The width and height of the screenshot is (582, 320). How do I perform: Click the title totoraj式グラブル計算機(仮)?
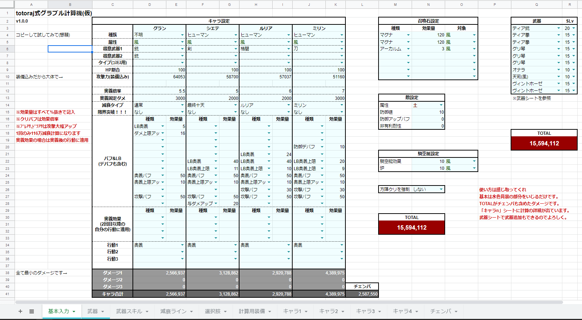(54, 13)
